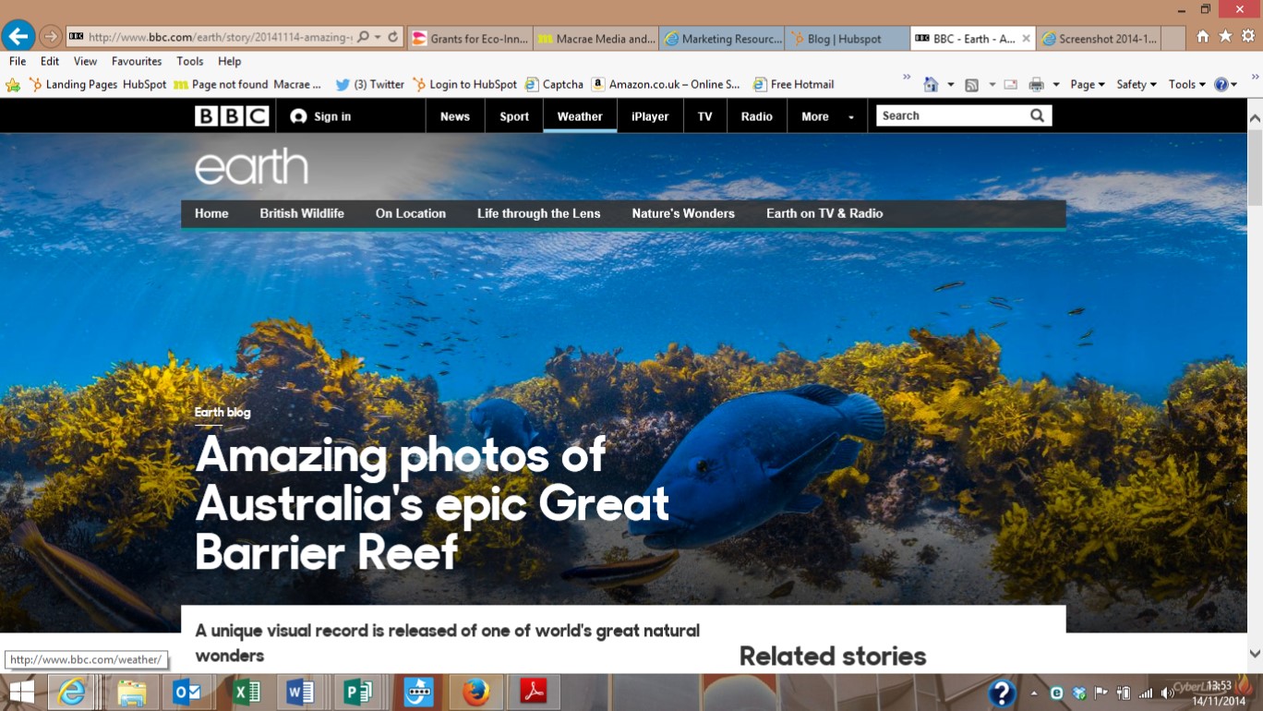Switch to Macrae Media and... tab

595,39
